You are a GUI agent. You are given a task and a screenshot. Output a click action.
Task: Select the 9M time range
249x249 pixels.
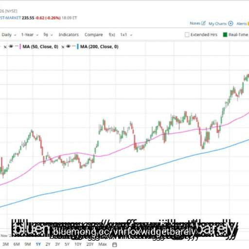(x=28, y=244)
